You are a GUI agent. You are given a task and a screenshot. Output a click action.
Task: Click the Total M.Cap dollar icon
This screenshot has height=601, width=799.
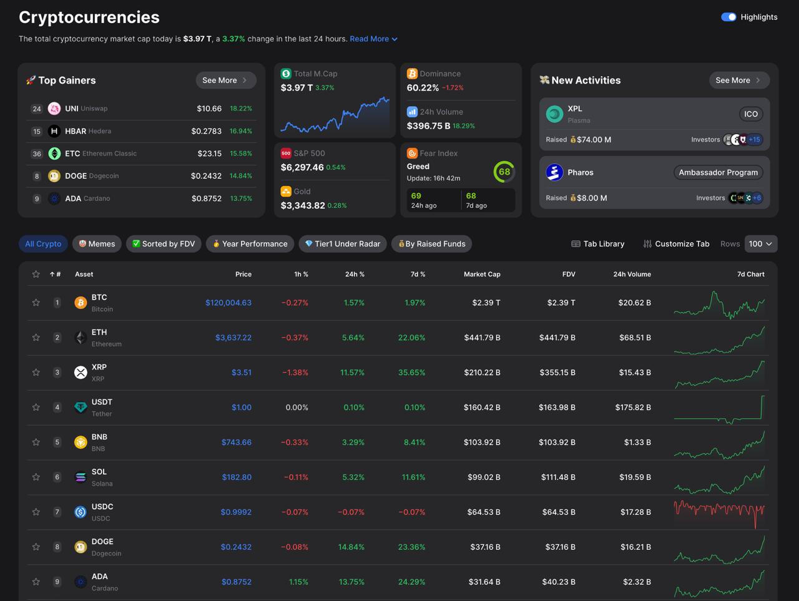click(x=286, y=74)
